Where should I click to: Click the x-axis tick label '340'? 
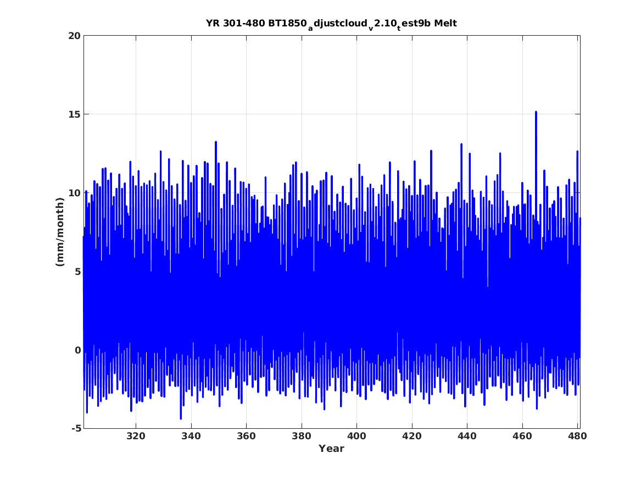pyautogui.click(x=191, y=436)
